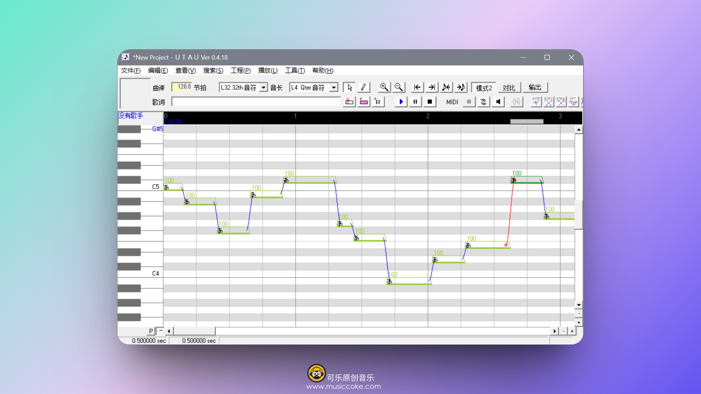Click the add rest R icon
The height and width of the screenshot is (394, 701).
point(378,102)
